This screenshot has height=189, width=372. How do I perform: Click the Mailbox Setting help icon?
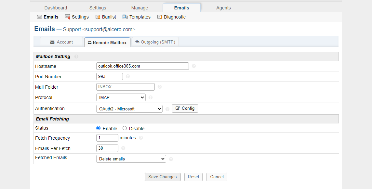click(76, 57)
